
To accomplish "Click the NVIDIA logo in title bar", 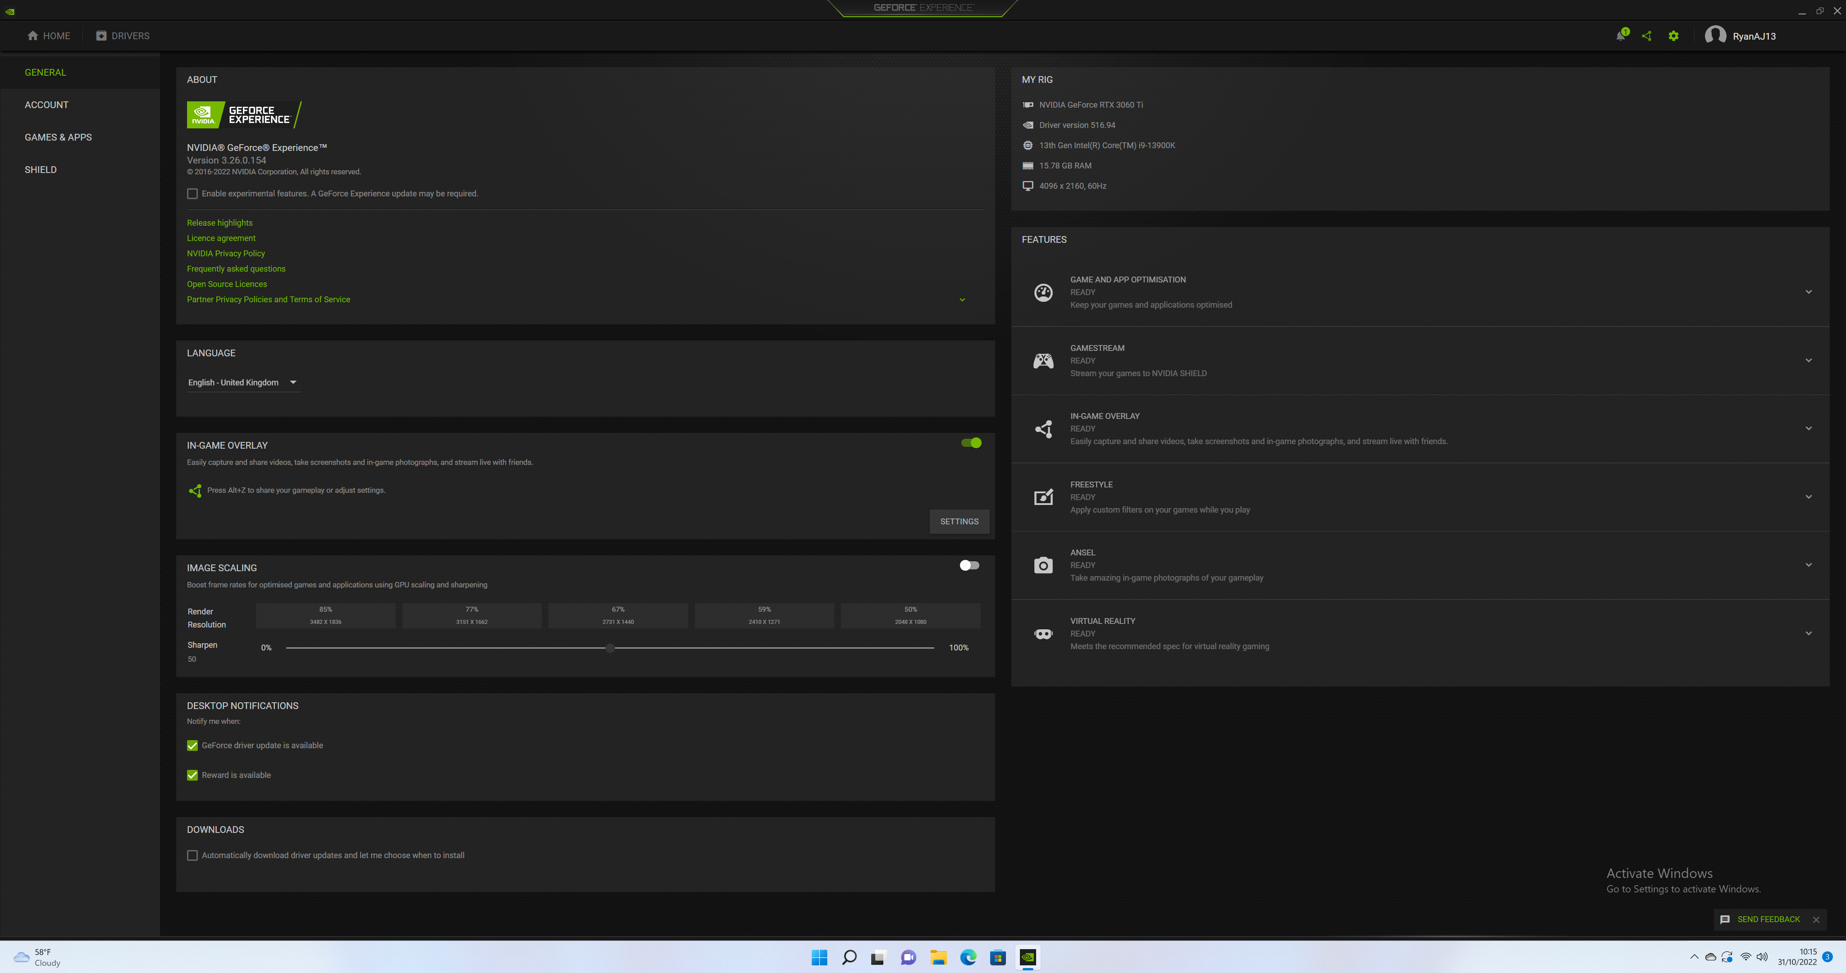I will click(10, 11).
